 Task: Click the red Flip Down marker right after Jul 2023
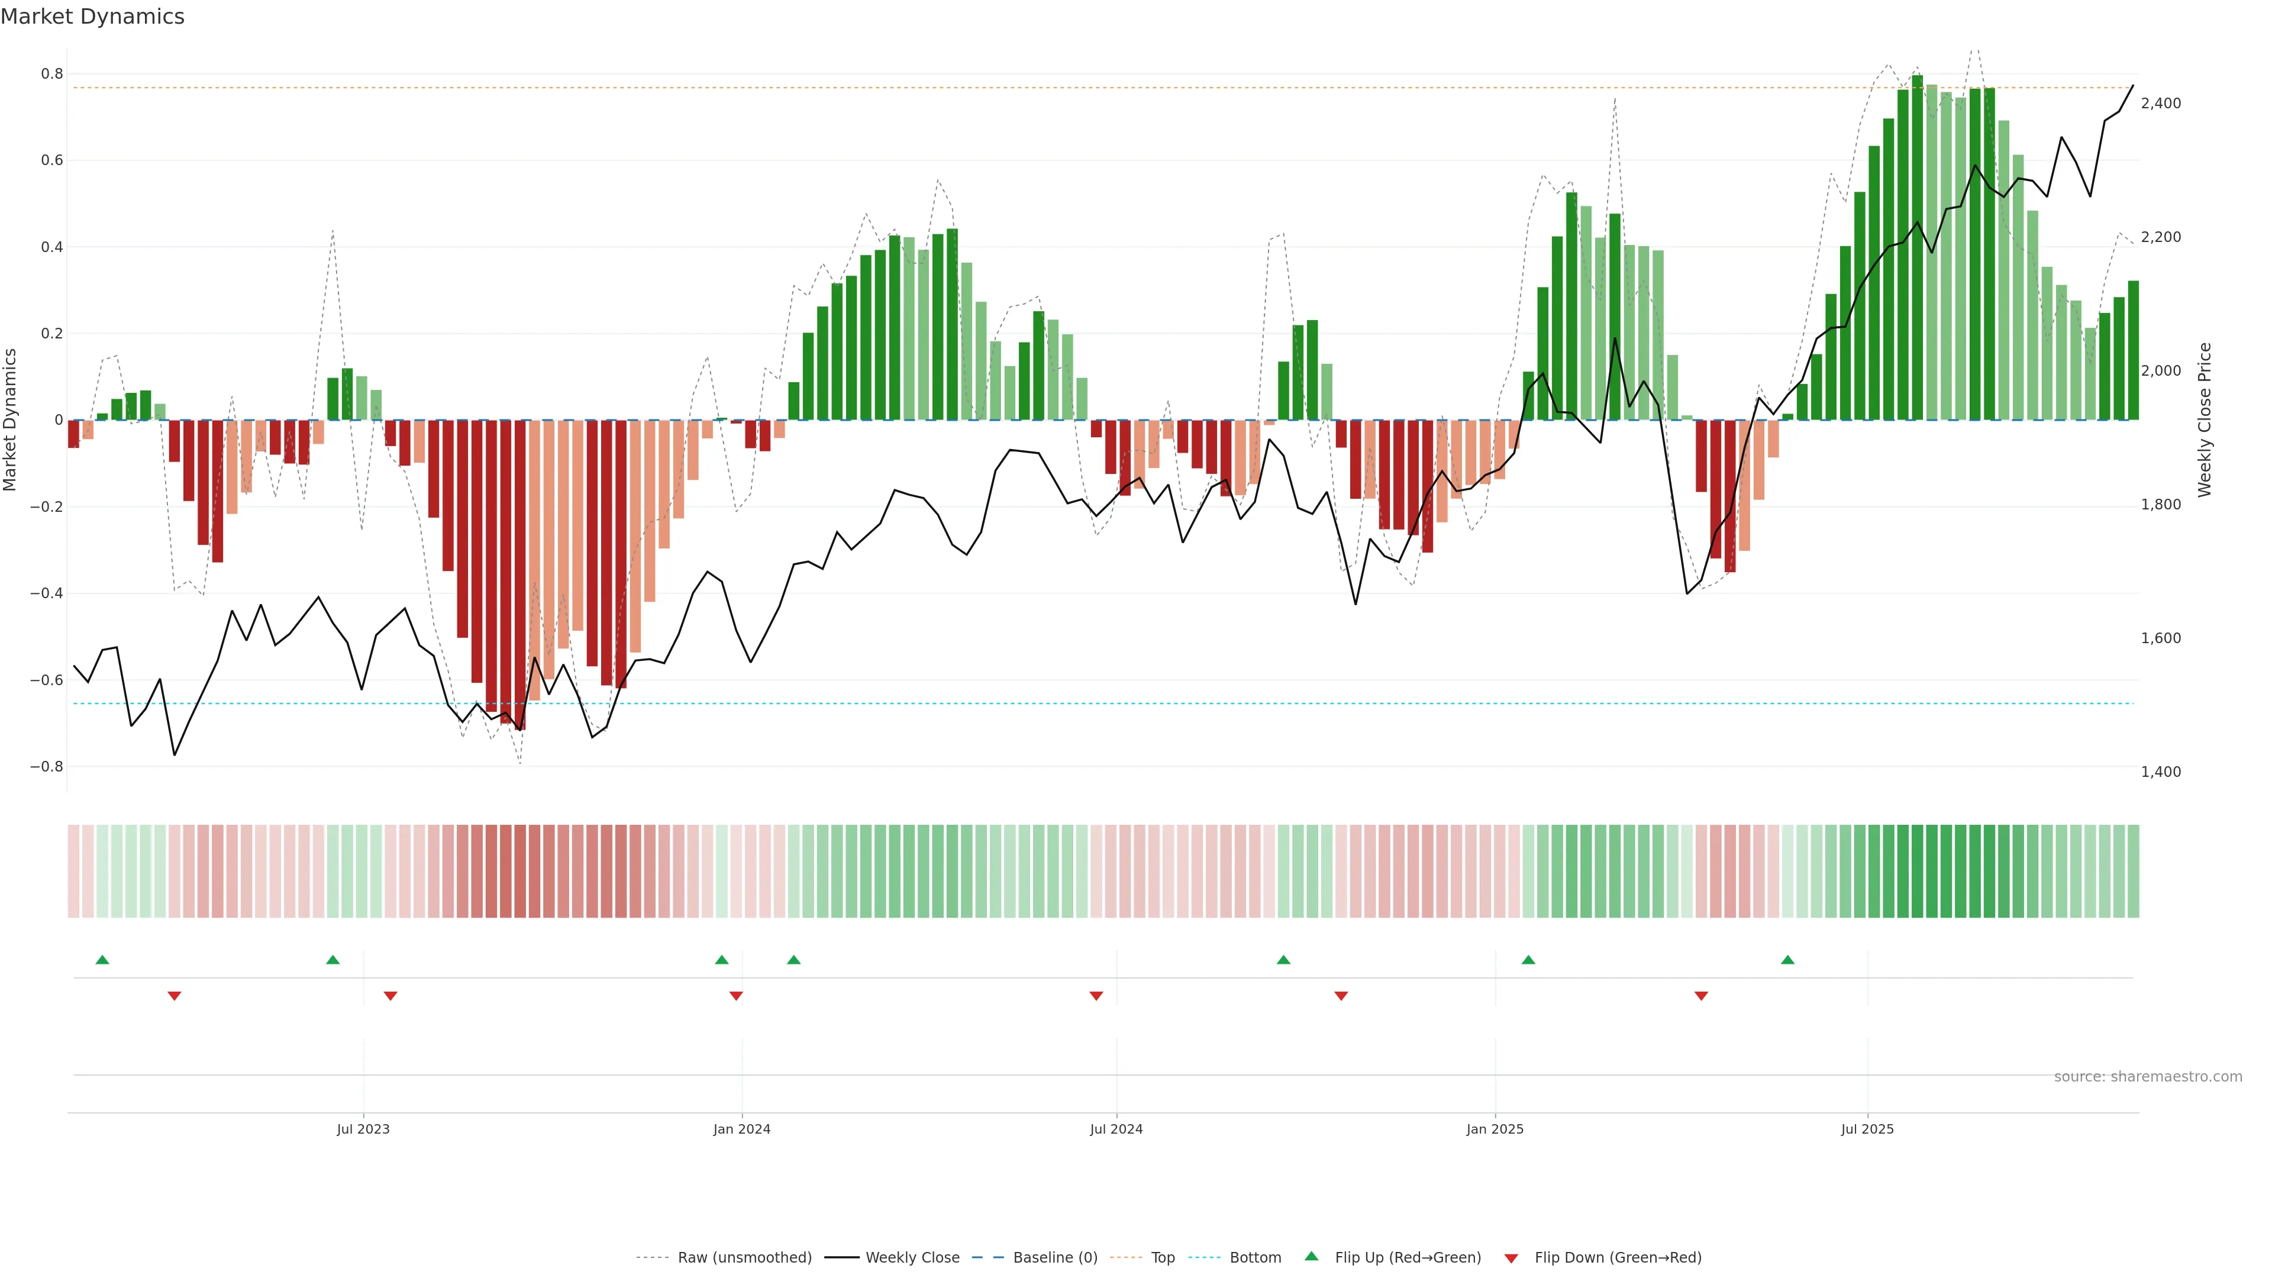pyautogui.click(x=390, y=996)
